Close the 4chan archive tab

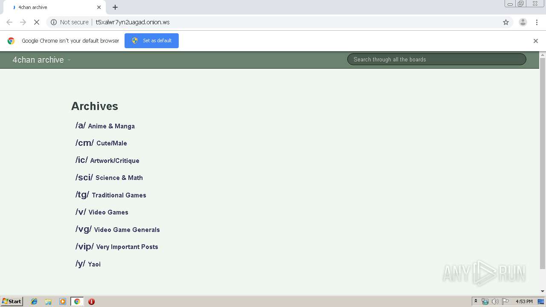point(99,7)
